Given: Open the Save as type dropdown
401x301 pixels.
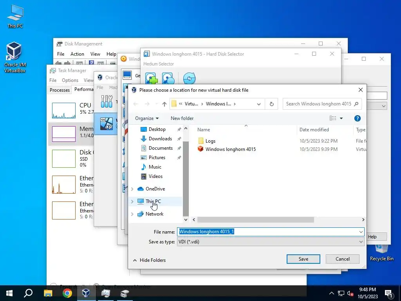Looking at the screenshot, I should (271, 242).
